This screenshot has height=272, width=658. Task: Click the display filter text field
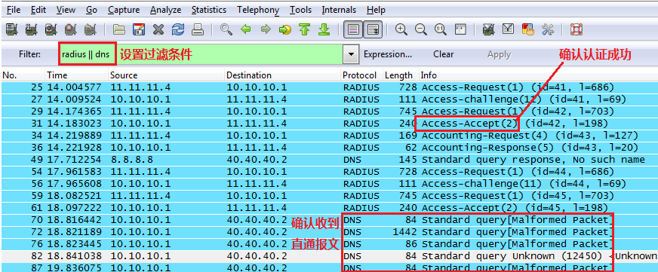[201, 54]
